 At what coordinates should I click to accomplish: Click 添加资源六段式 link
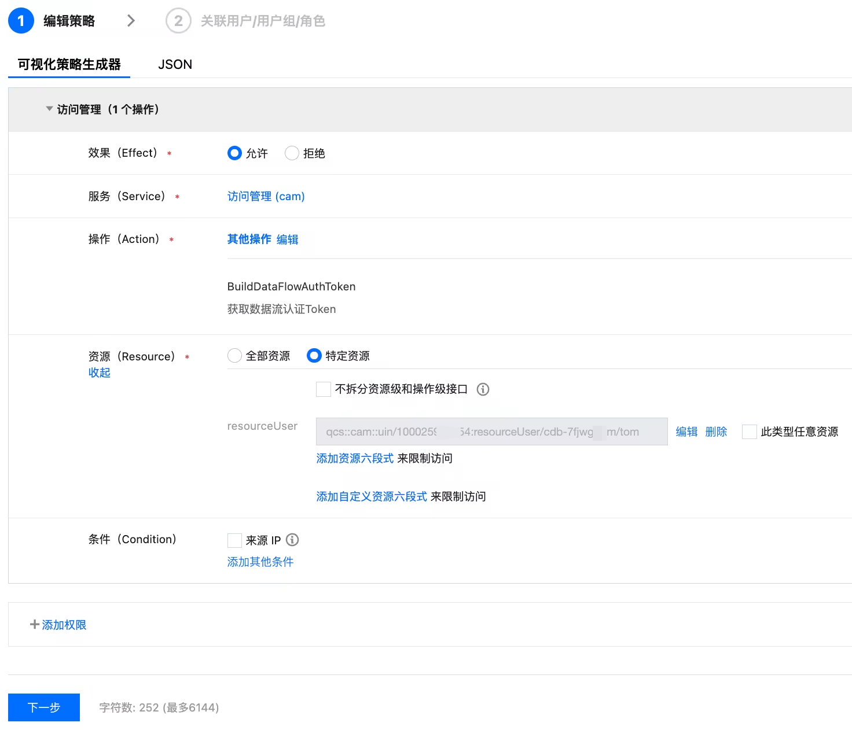[355, 458]
